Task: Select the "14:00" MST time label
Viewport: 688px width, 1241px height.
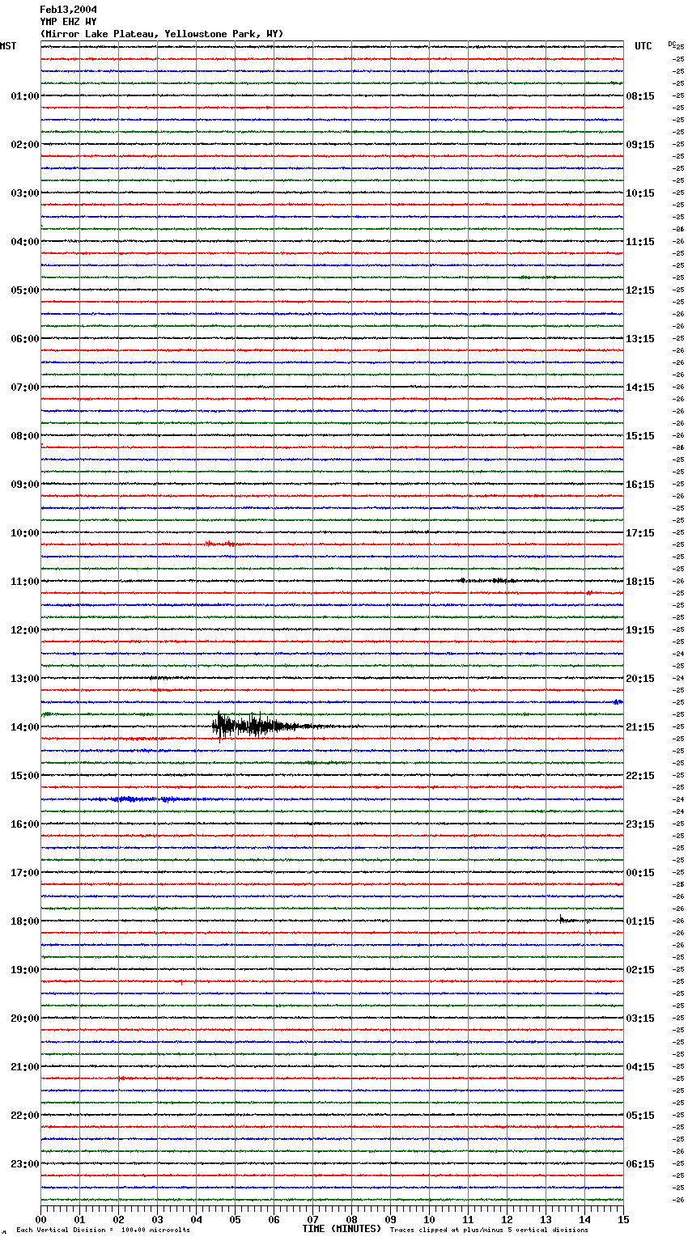Action: click(x=25, y=727)
